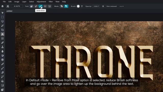Viewport: 163px width, 92px height.
Task: Select the Wand selection tool in sidebar
Action: coord(3,26)
